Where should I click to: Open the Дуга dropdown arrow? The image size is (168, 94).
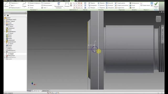pos(14,5)
